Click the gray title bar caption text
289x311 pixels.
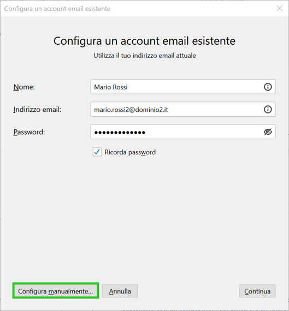[x=57, y=9]
